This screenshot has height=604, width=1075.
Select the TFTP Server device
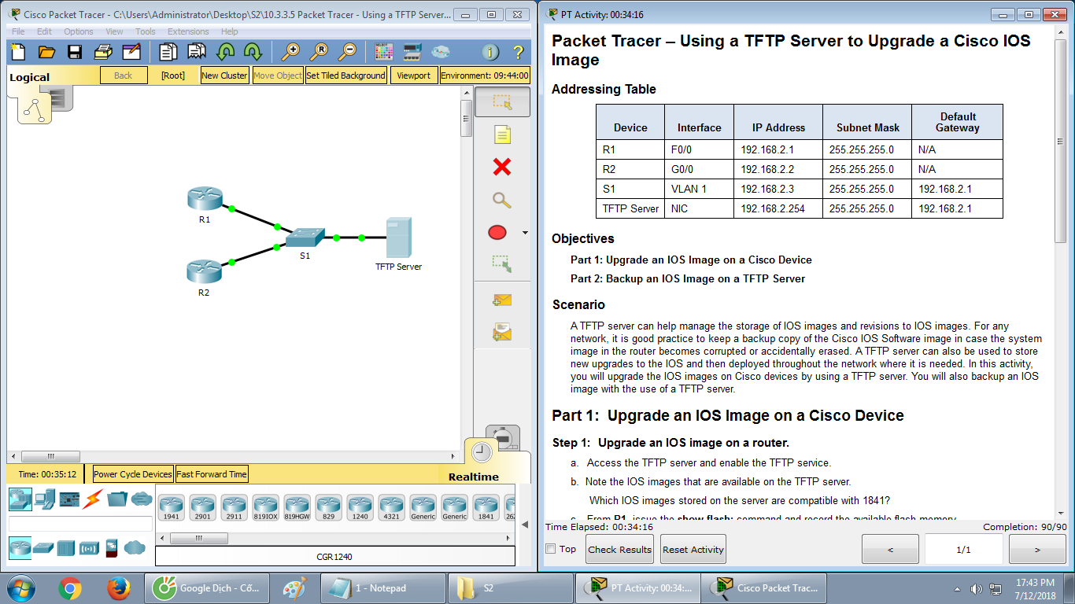click(398, 239)
